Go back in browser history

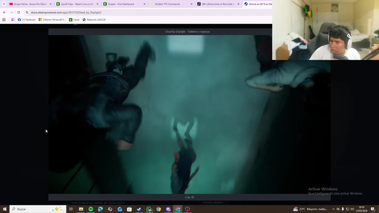click(4, 12)
